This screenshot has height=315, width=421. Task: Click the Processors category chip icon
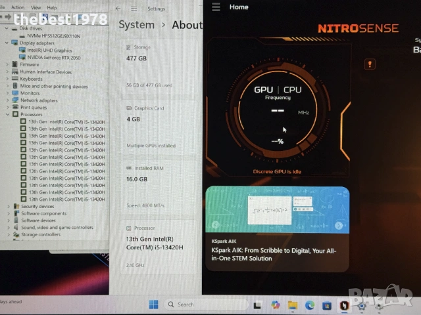coord(16,114)
